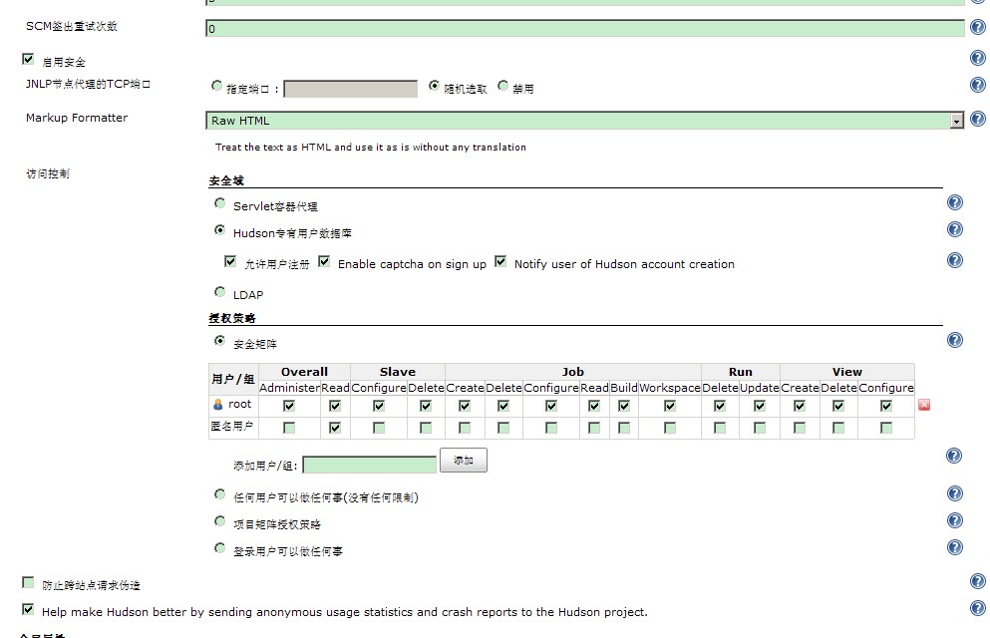Image resolution: width=990 pixels, height=638 pixels.
Task: Toggle 匿名用户 Overall Read permission
Action: point(335,428)
